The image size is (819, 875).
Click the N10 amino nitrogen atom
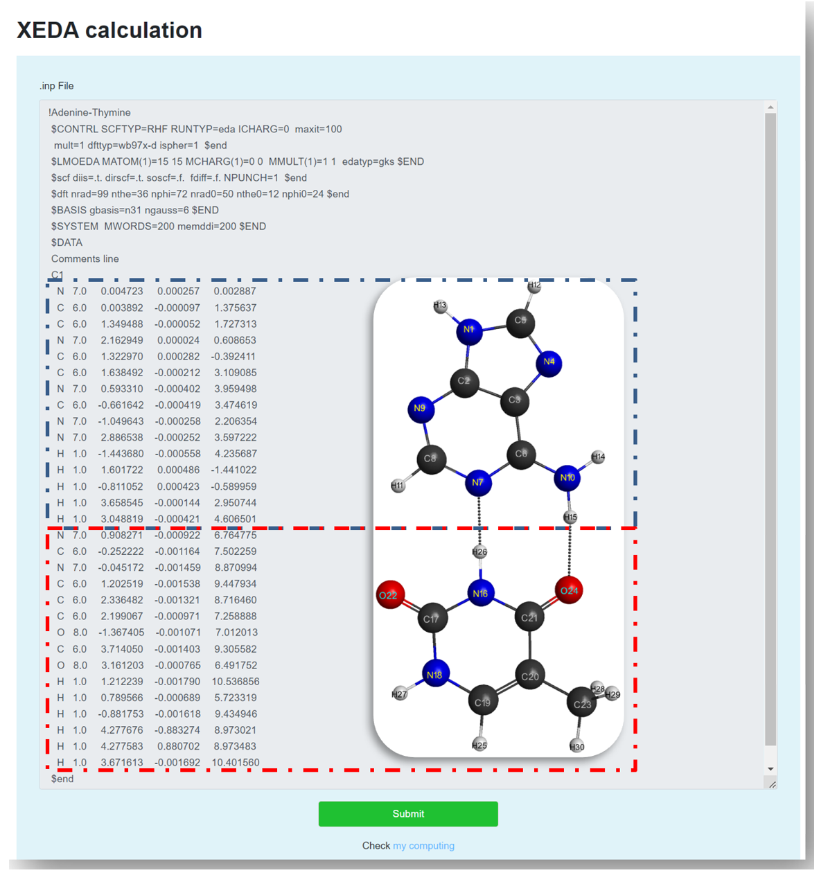[567, 478]
